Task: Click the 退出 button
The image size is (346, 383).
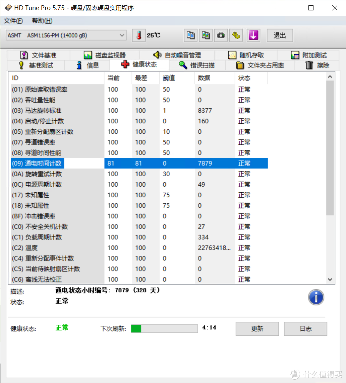Action: click(x=280, y=35)
